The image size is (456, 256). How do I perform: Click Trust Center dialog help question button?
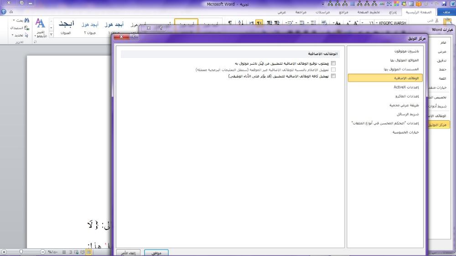(134, 36)
